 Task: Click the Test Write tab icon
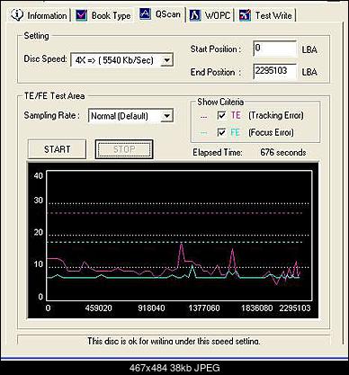[x=245, y=15]
